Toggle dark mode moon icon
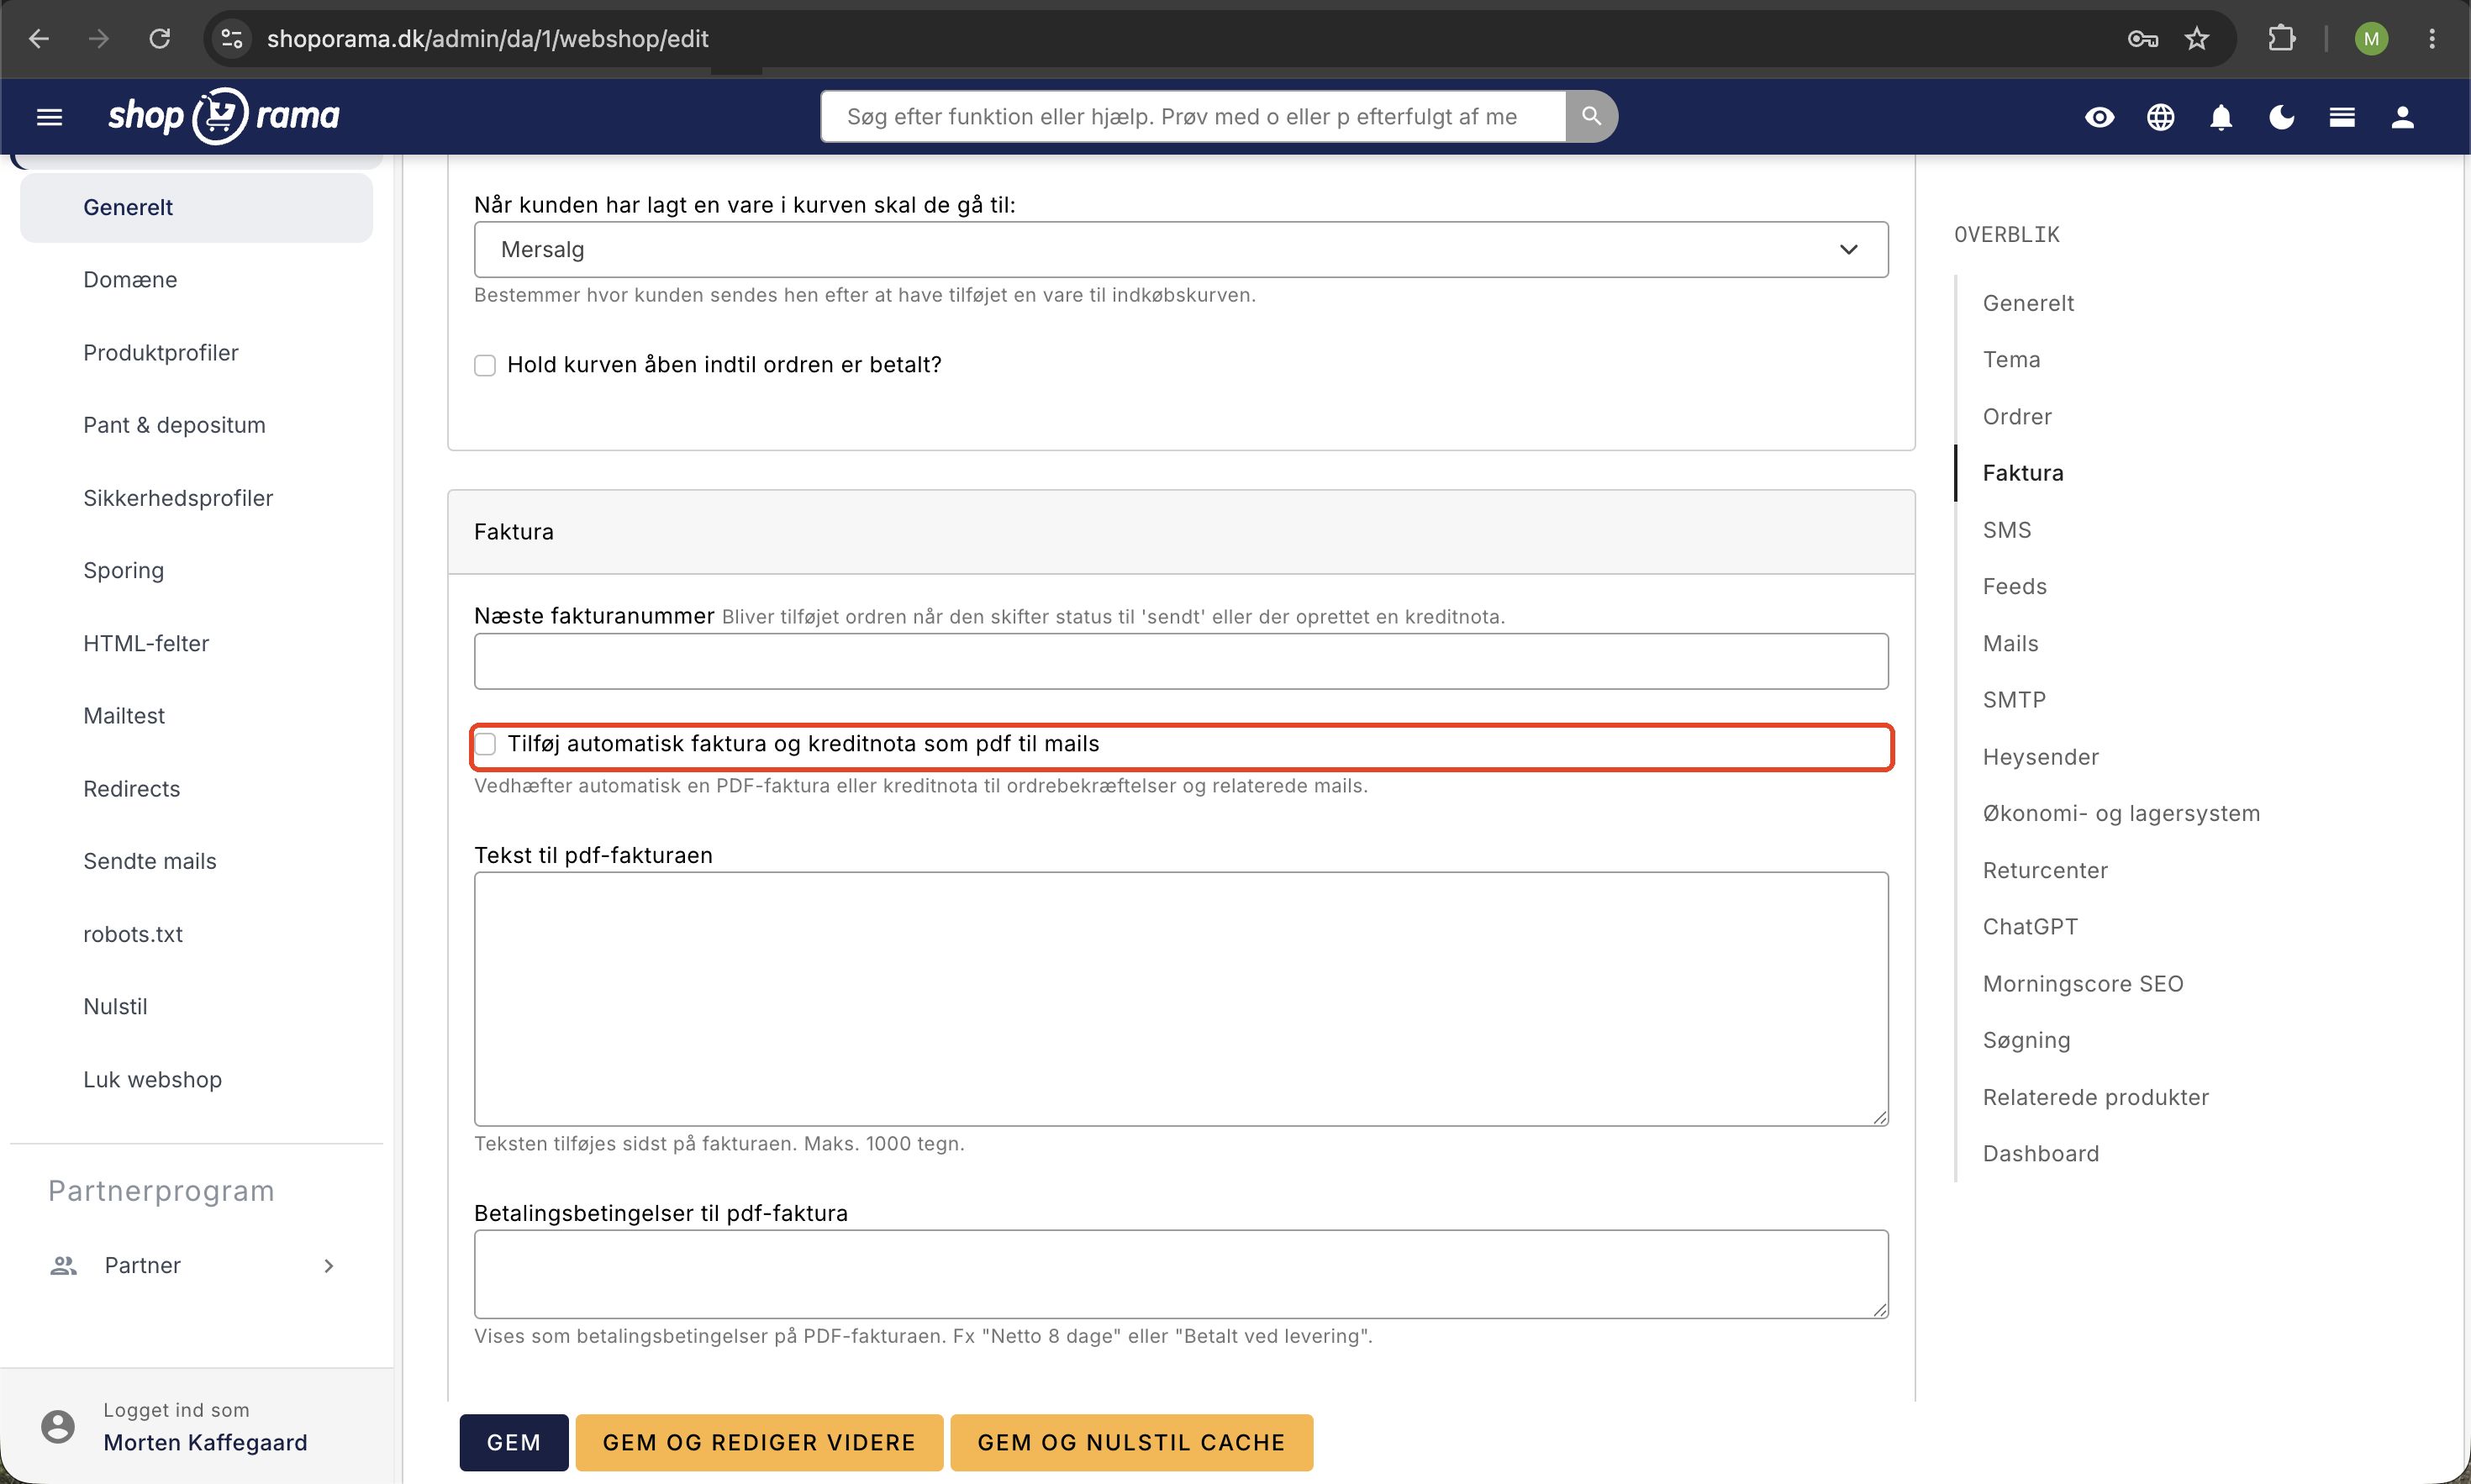The width and height of the screenshot is (2471, 1484). (x=2281, y=117)
